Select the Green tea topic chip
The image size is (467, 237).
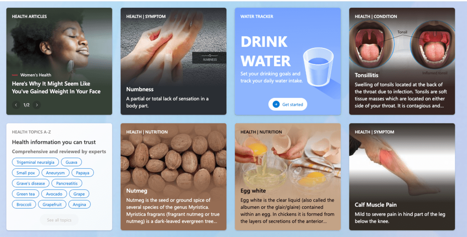click(26, 194)
